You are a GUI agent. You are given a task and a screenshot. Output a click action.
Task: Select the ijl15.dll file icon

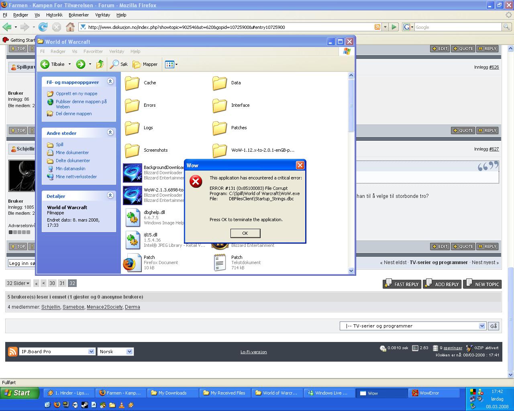(x=132, y=240)
